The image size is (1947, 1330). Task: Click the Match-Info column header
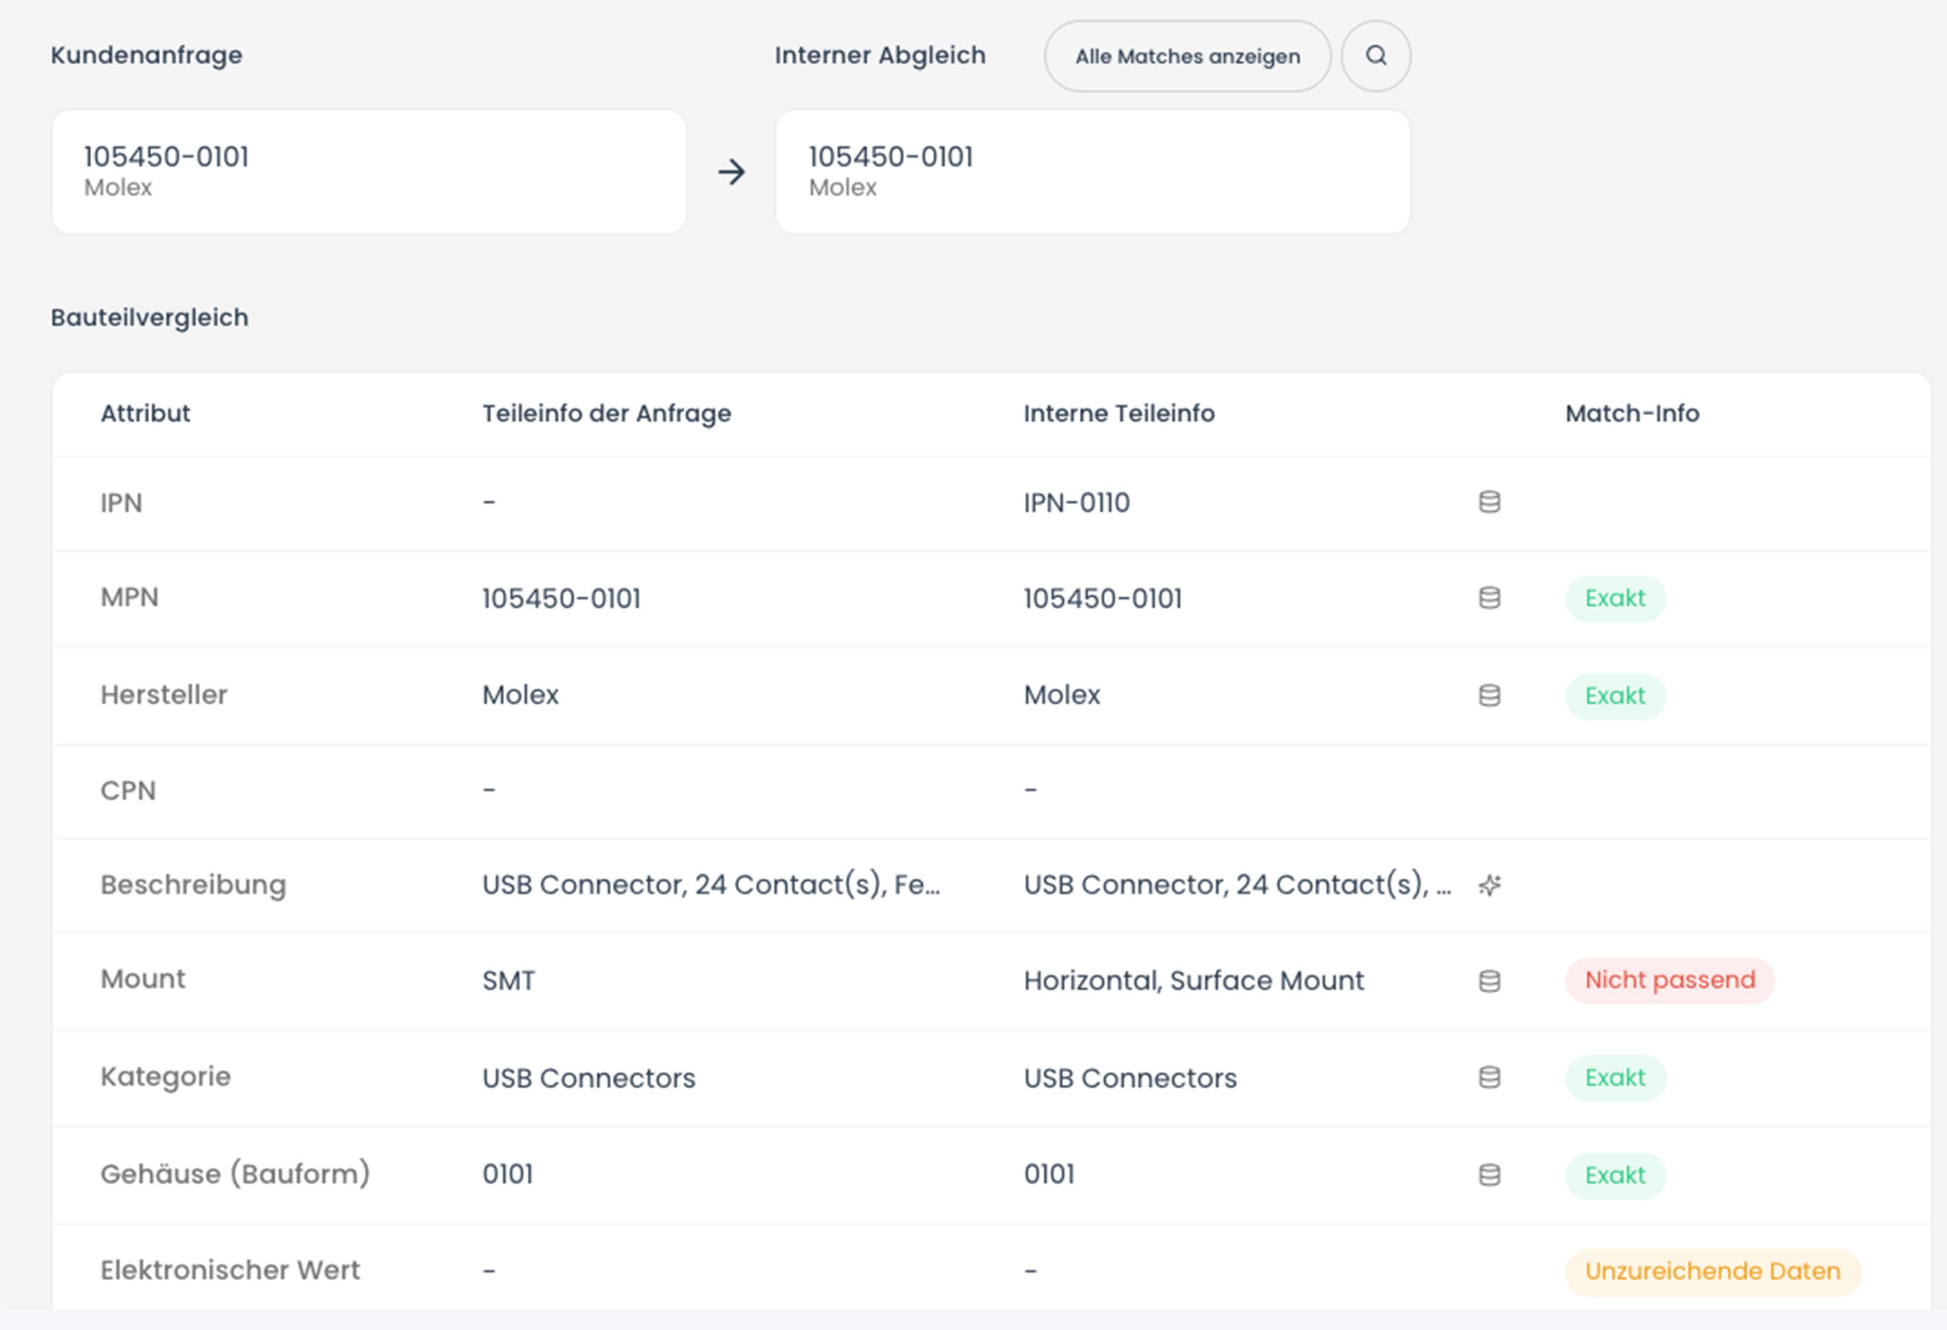1631,414
